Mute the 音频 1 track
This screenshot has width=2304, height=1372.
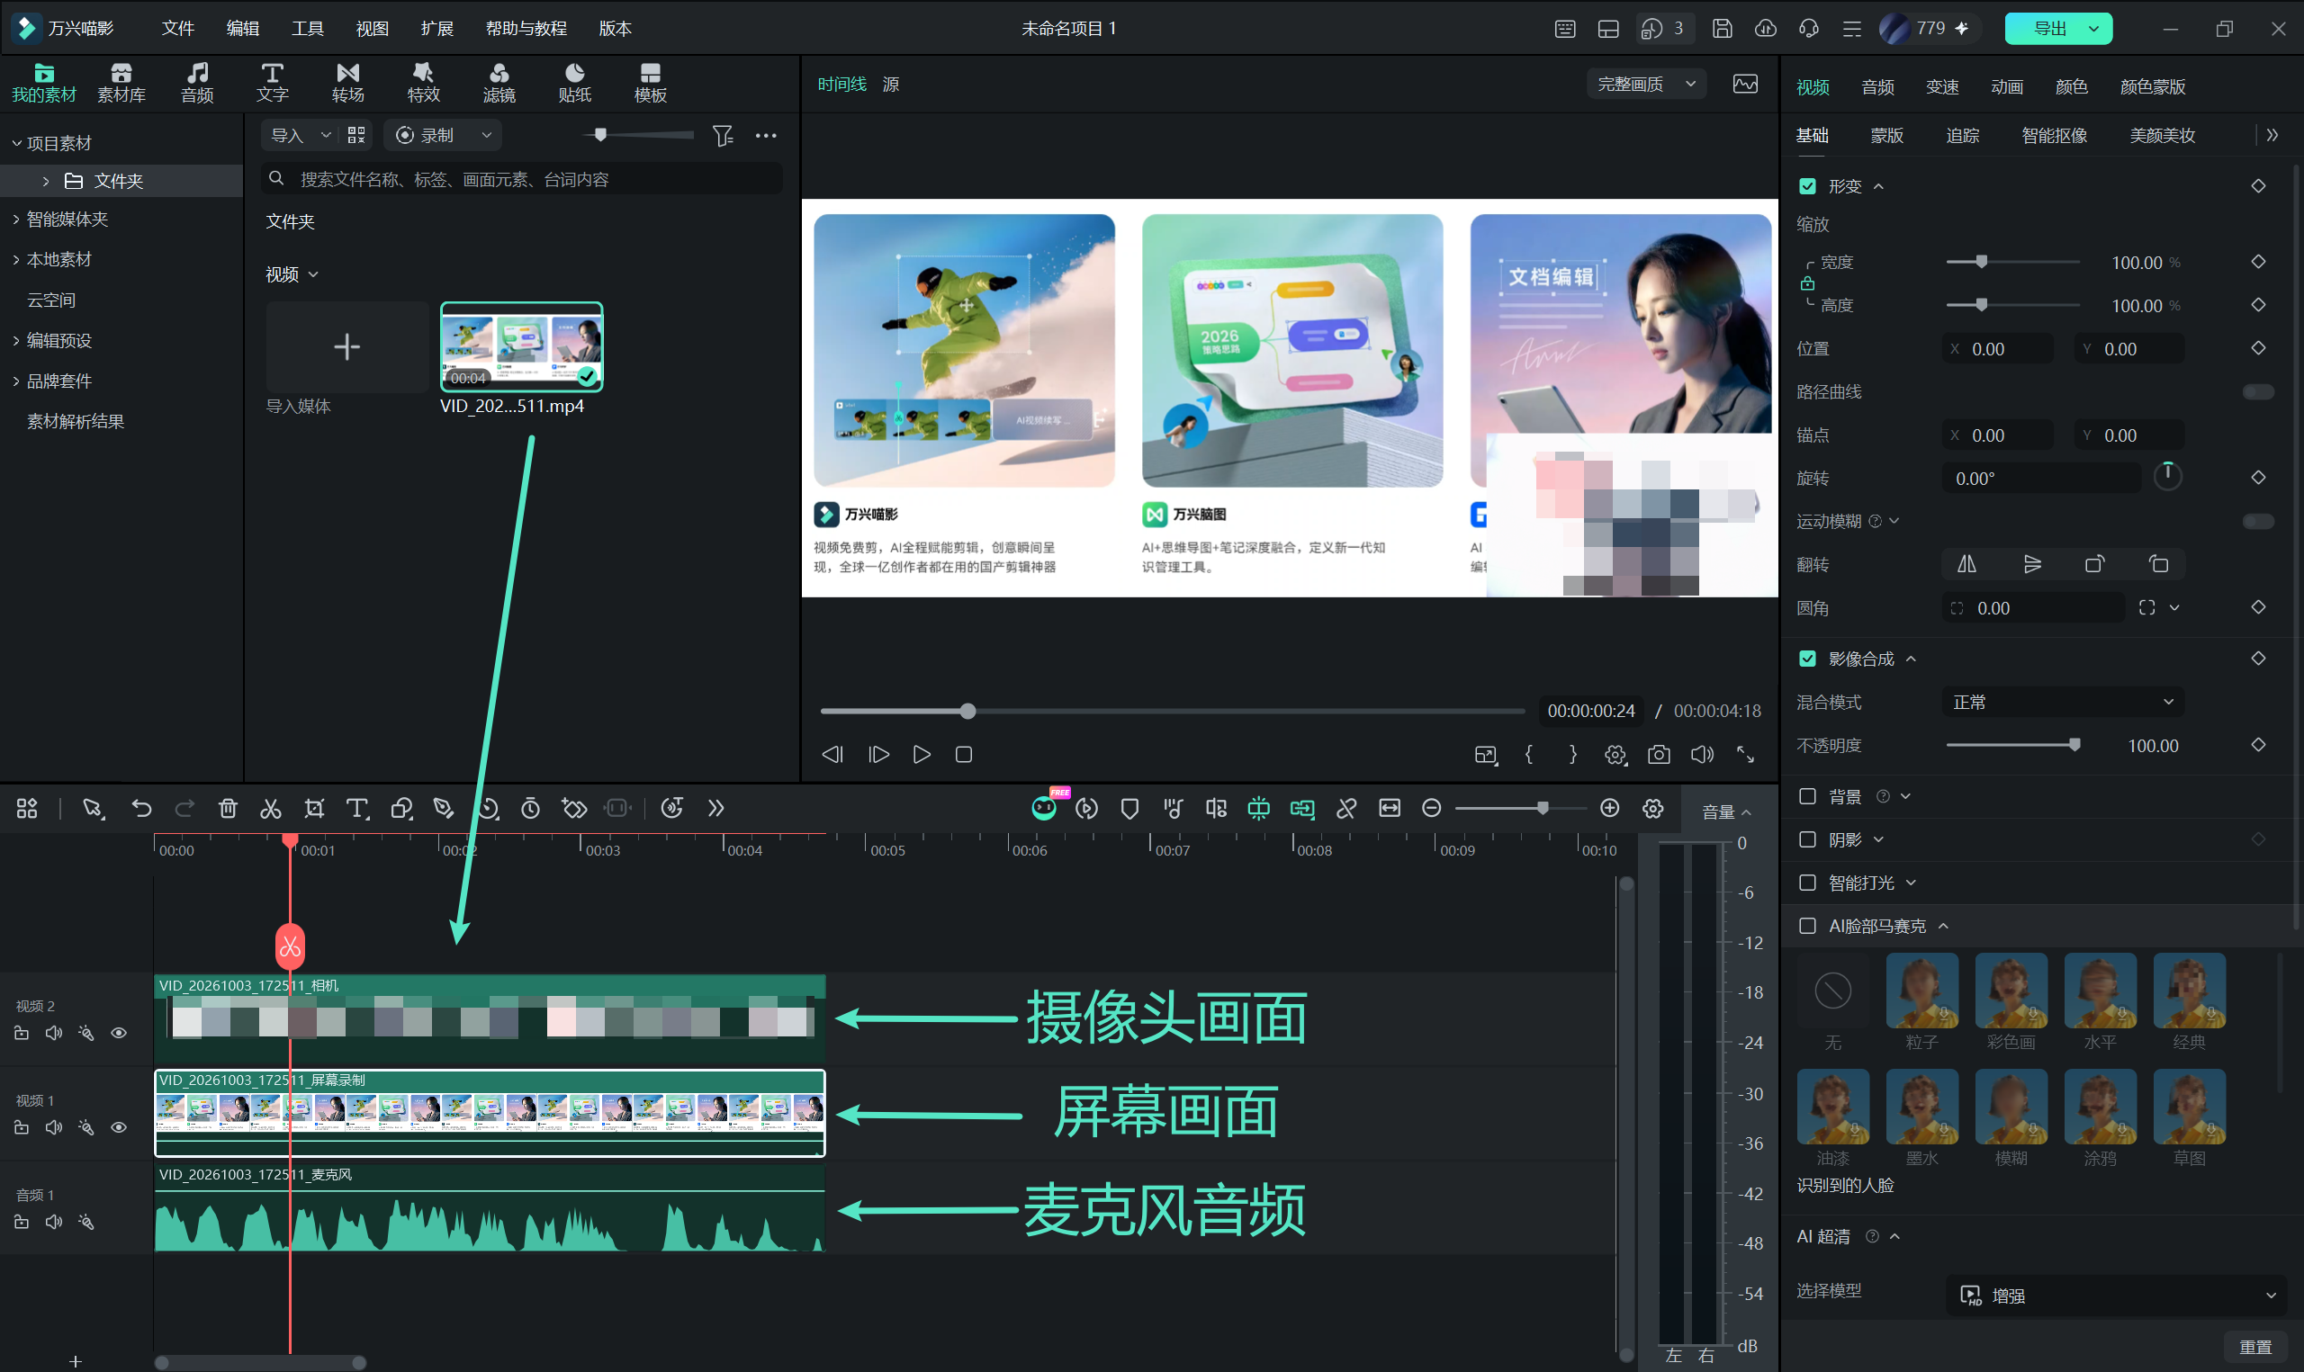[54, 1223]
